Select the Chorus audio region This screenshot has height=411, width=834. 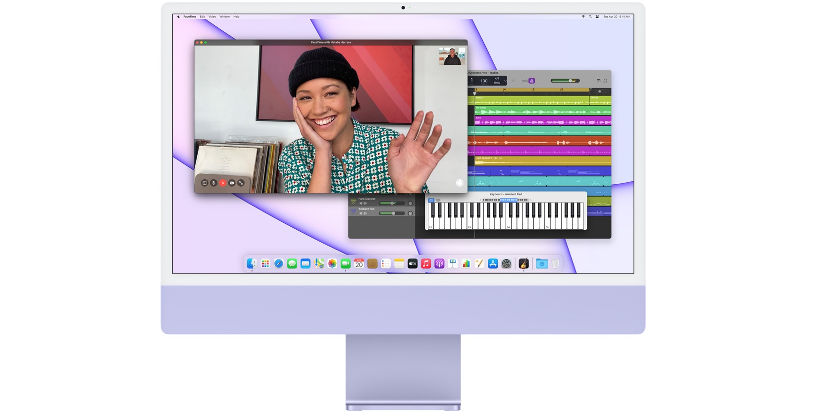(x=600, y=101)
